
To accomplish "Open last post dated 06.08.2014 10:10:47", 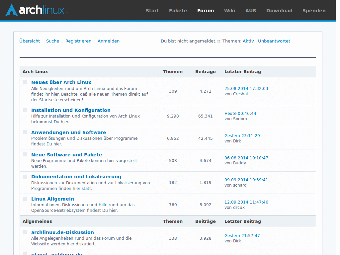I will tap(246, 158).
